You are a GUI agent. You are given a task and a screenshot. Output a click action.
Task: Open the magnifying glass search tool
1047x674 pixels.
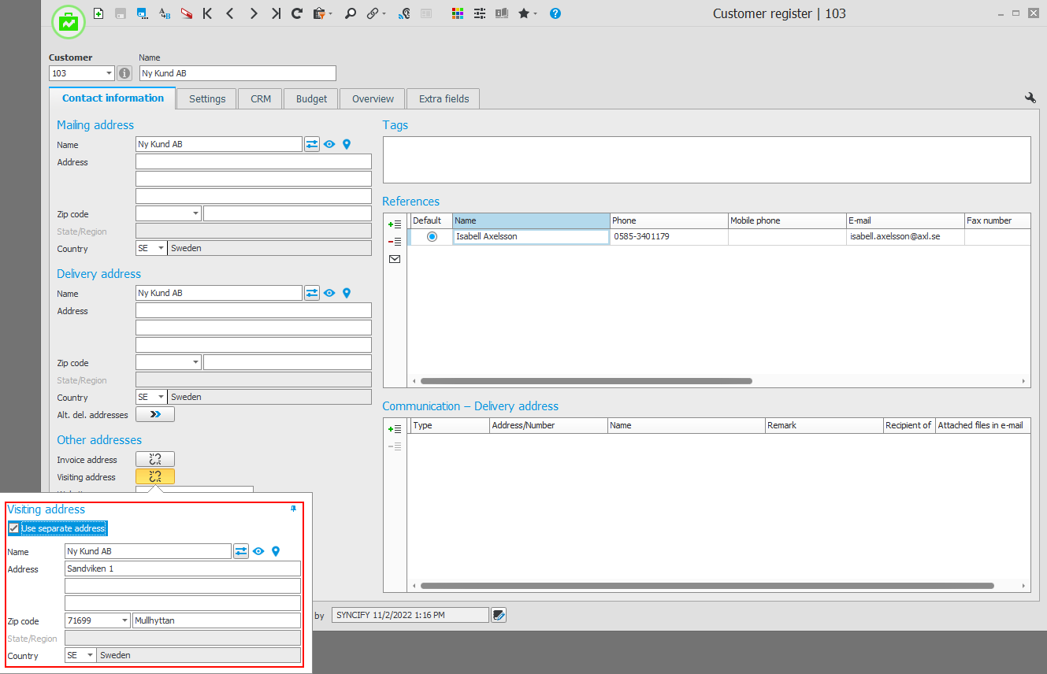tap(351, 13)
